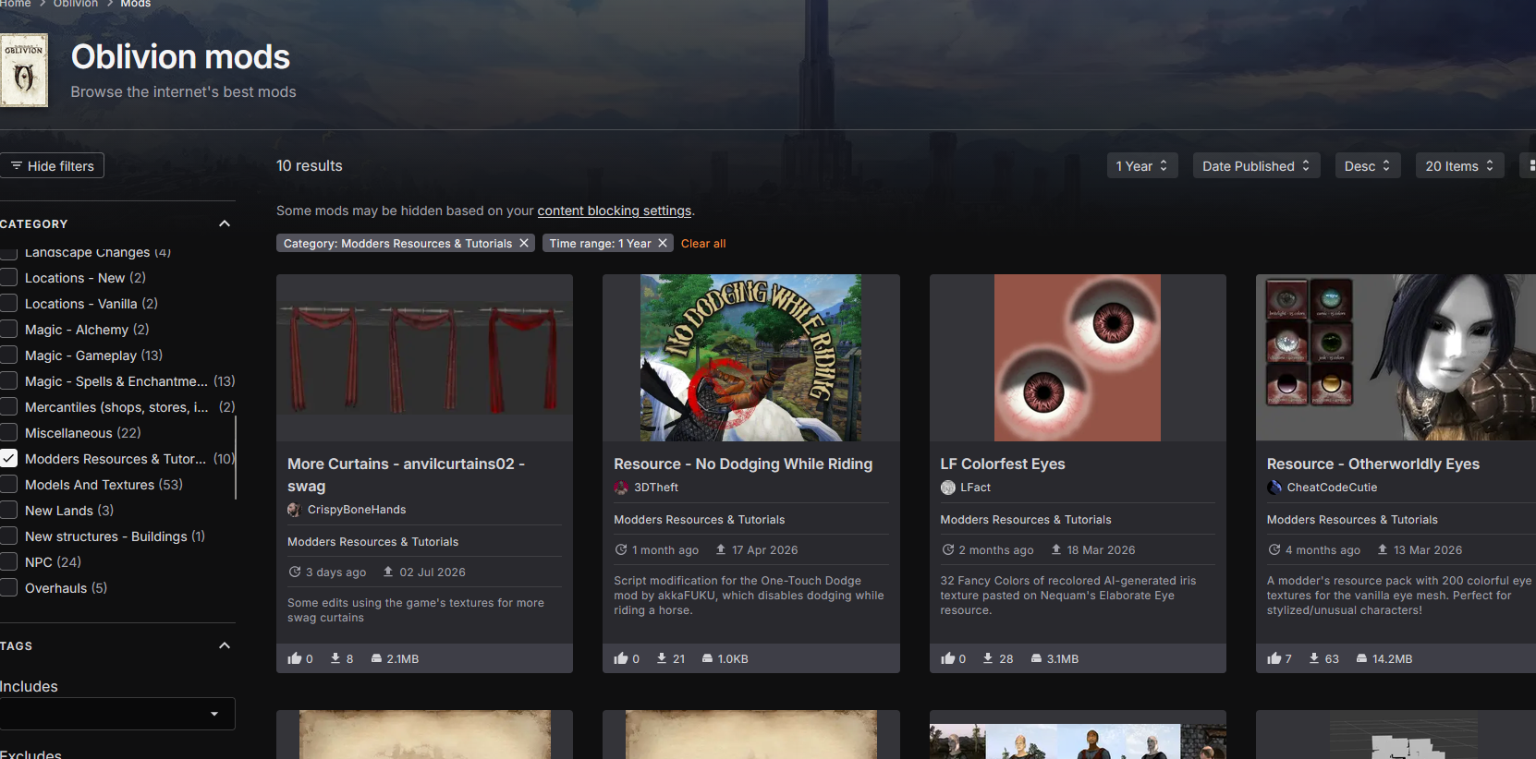Click endorsements thumbs-up on More Curtains card

tap(295, 658)
